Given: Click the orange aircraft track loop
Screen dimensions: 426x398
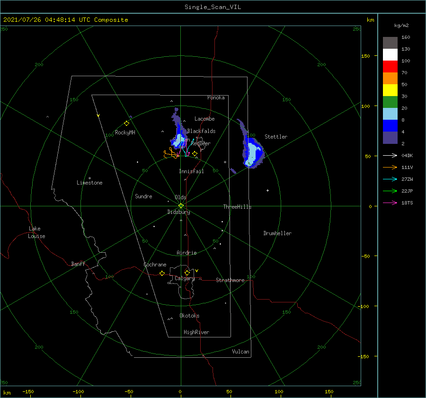Looking at the screenshot, I should coord(170,153).
